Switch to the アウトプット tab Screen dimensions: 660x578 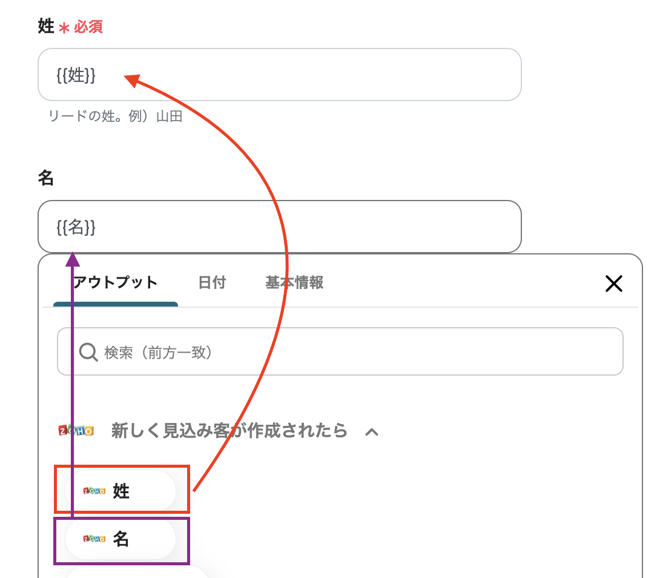pyautogui.click(x=115, y=282)
